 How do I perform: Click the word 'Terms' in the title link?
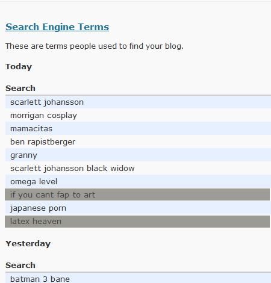pyautogui.click(x=93, y=27)
